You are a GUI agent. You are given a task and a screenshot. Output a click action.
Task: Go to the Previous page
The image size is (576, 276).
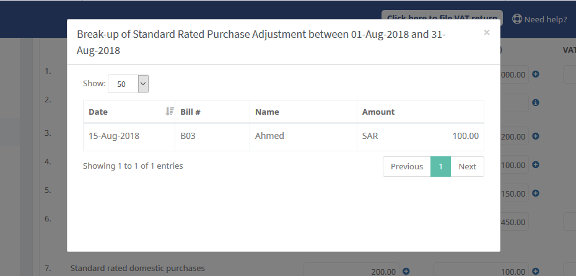click(407, 166)
